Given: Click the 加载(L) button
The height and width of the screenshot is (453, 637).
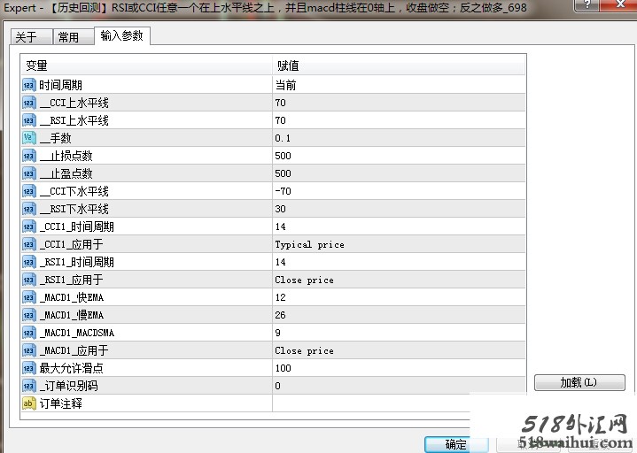Looking at the screenshot, I should click(579, 382).
